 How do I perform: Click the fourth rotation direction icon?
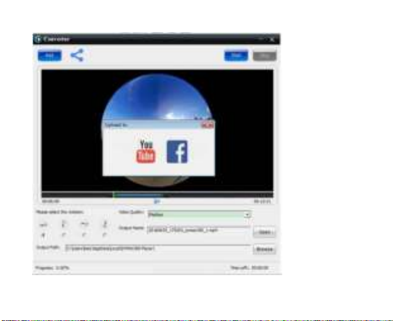(104, 224)
